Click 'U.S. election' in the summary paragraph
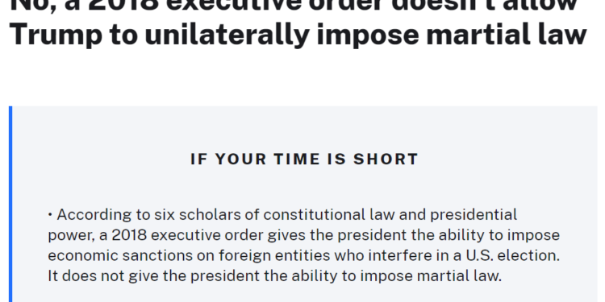This screenshot has width=605, height=302. tap(512, 255)
